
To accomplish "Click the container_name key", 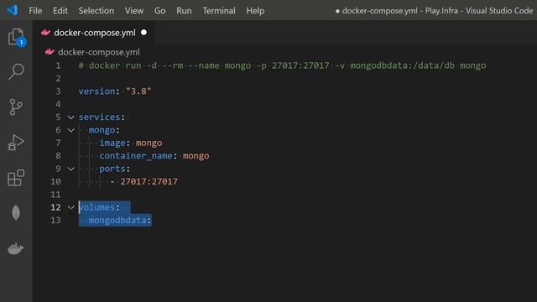I will pos(136,156).
